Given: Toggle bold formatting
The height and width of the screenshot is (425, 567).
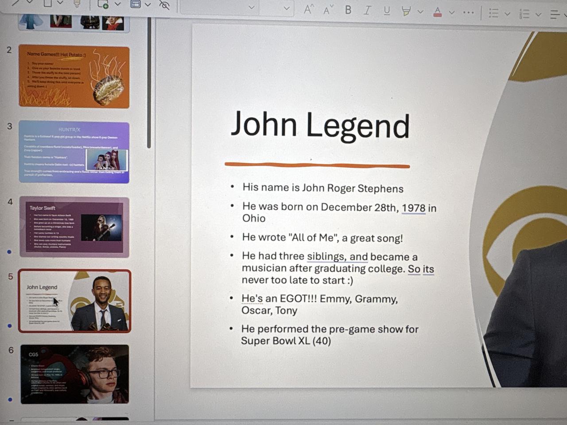Looking at the screenshot, I should [x=348, y=10].
